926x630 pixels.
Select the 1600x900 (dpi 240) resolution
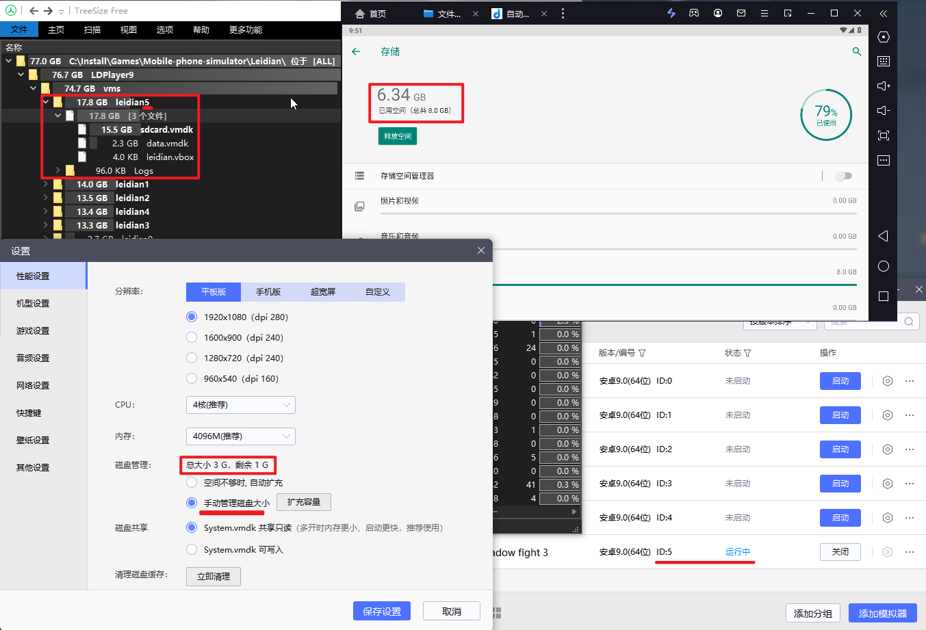click(192, 337)
